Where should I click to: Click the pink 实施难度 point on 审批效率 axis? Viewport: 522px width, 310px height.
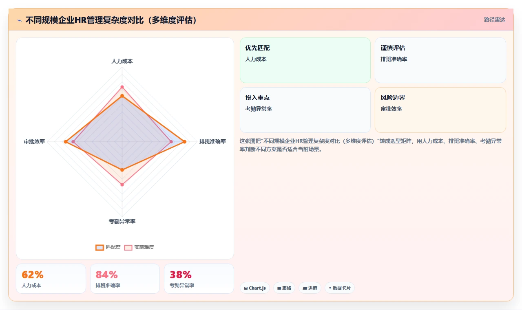tap(73, 142)
